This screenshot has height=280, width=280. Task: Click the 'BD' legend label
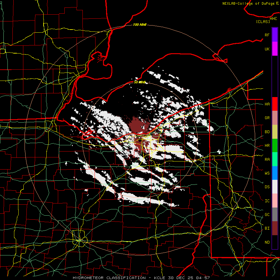[x=267, y=132]
